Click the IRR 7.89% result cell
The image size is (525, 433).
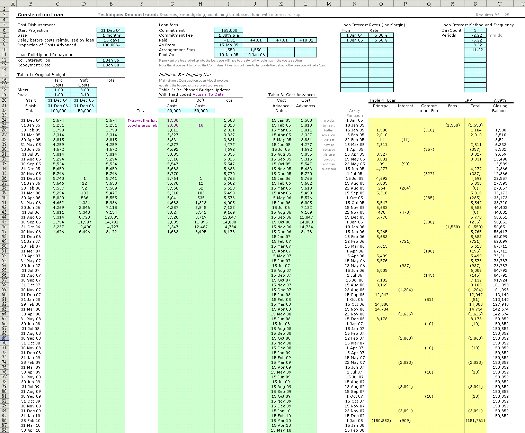click(500, 100)
